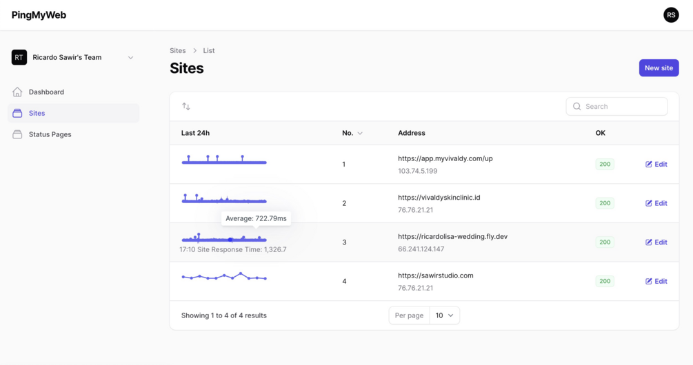Click the edit pencil icon for sawirstudio.com
The height and width of the screenshot is (365, 693).
(x=649, y=282)
